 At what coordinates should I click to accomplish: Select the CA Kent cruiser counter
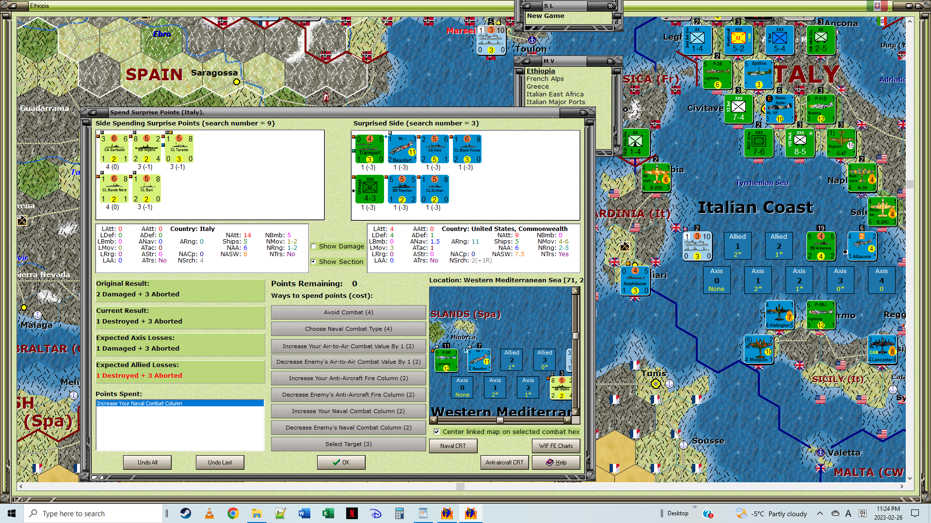[x=434, y=149]
